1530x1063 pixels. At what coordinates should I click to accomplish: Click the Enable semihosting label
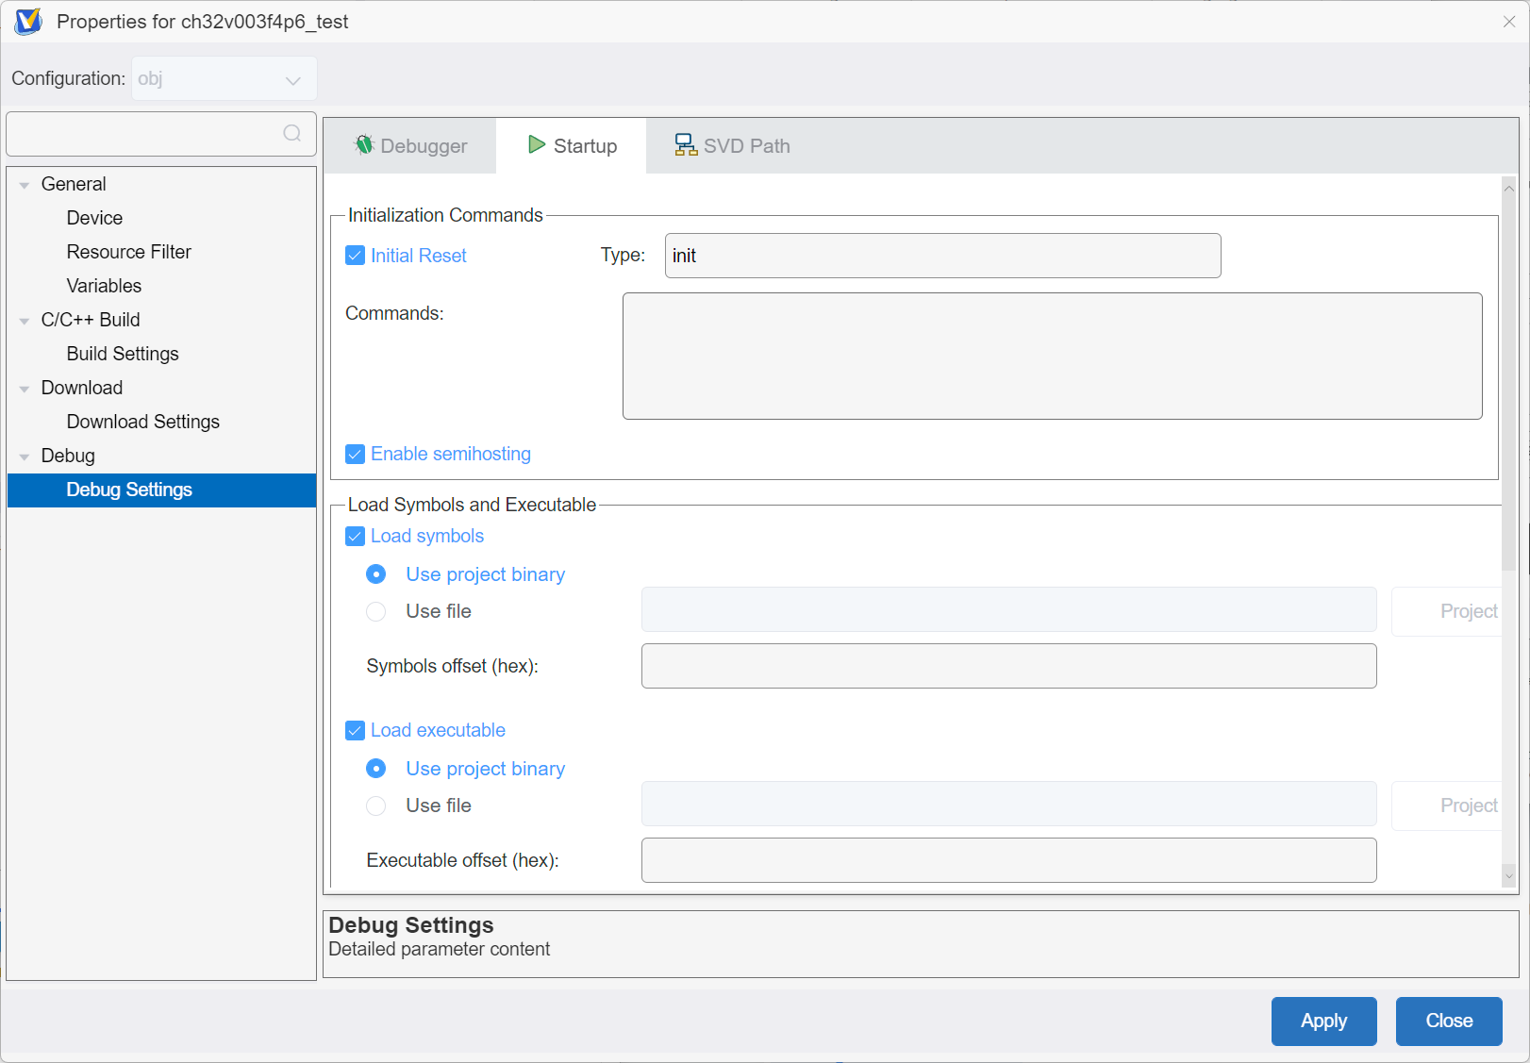451,454
